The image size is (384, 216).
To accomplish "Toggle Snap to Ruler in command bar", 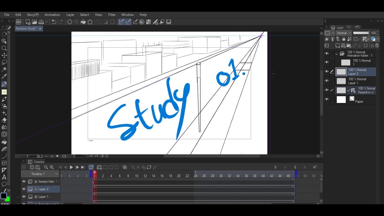I will coord(121,22).
